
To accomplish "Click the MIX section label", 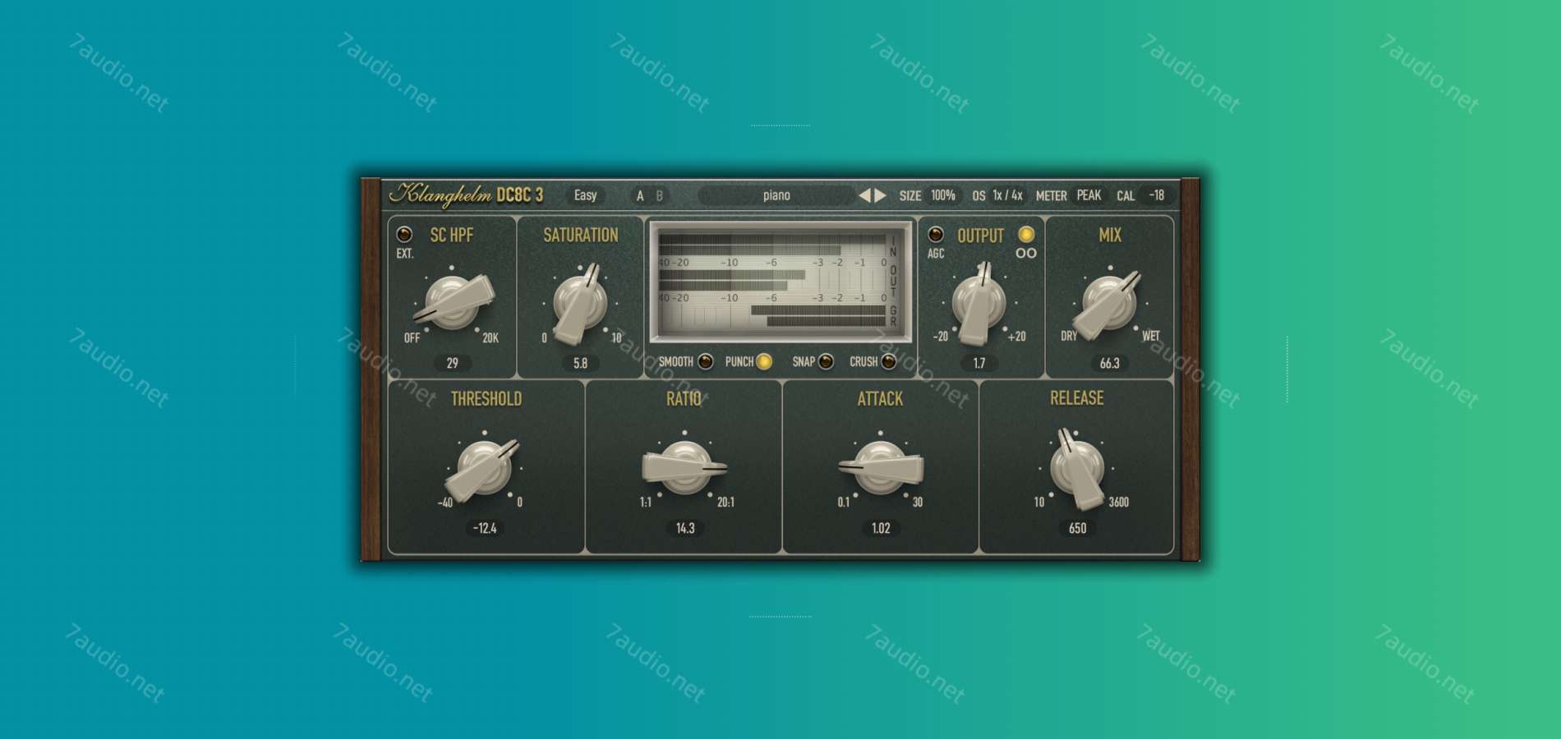I will tap(1109, 235).
